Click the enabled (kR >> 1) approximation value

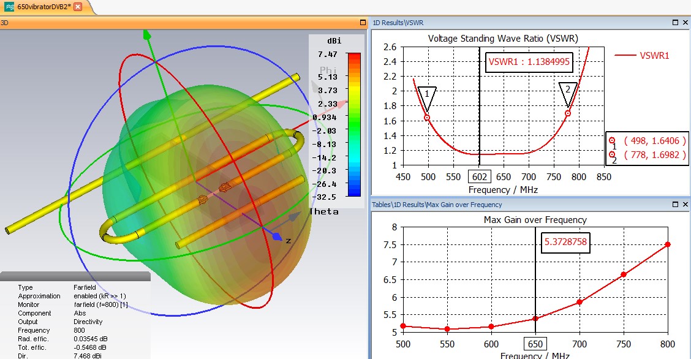click(100, 296)
